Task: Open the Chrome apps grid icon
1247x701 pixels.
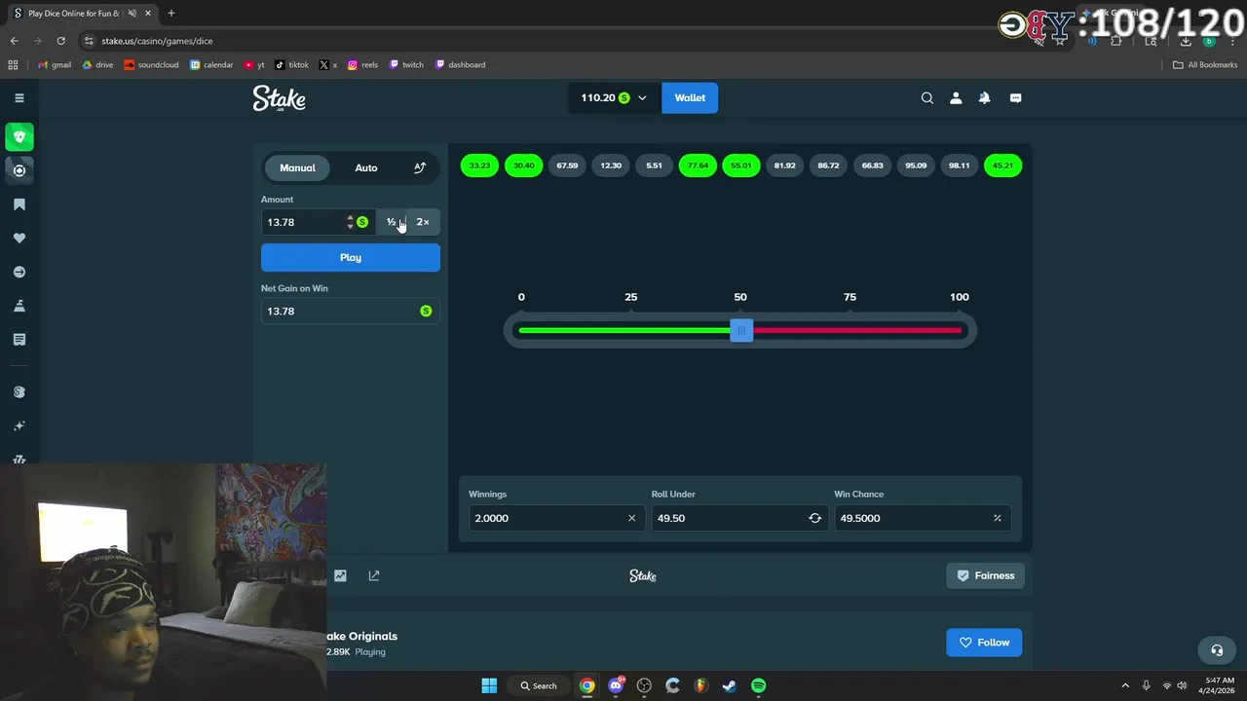Action: coord(13,65)
